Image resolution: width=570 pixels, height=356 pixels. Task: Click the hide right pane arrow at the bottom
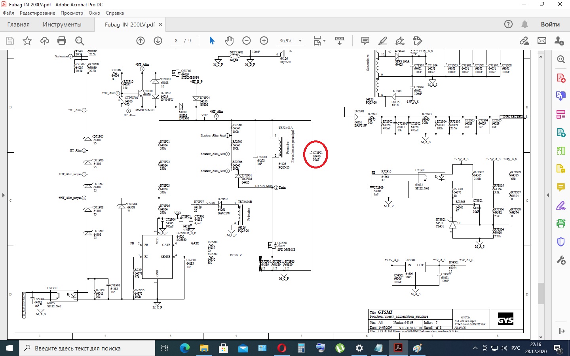pos(561,331)
